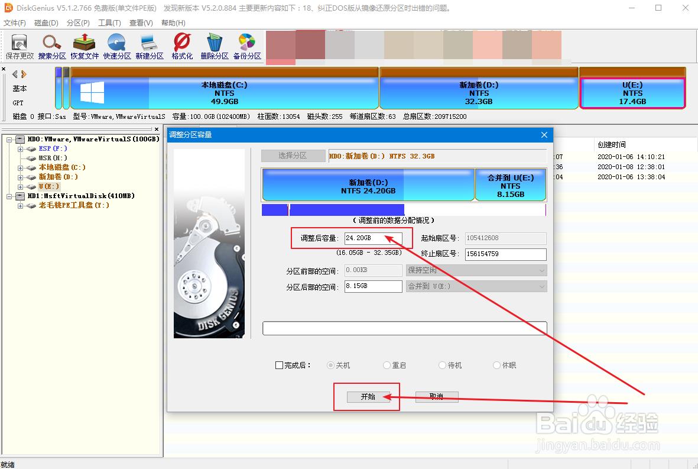Select the 休眠 radio option
Screen dimensions: 698x469
497,366
